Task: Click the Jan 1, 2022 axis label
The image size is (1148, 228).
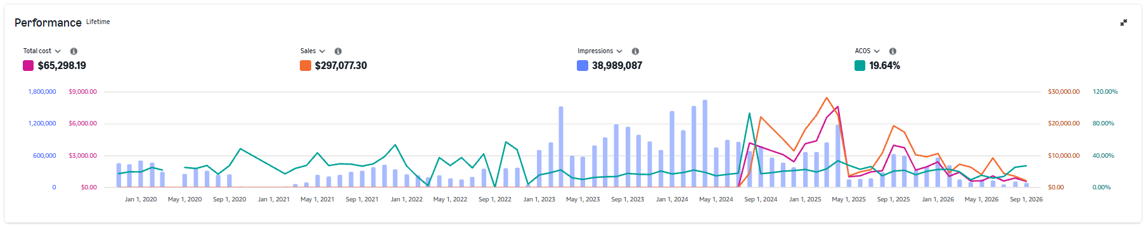Action: point(406,199)
